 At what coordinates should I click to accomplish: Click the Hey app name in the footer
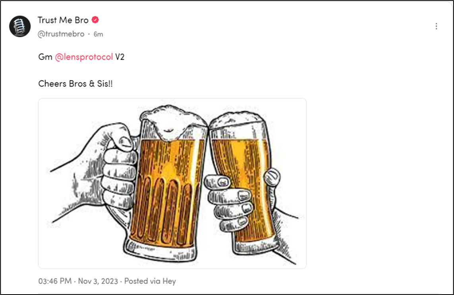pos(169,281)
